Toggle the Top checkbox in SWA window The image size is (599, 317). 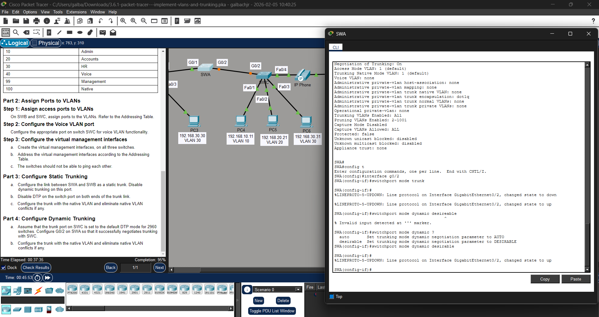point(332,296)
